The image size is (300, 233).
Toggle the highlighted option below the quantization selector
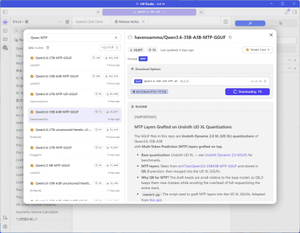149,91
